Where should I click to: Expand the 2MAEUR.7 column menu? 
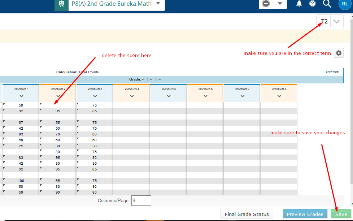point(243,96)
